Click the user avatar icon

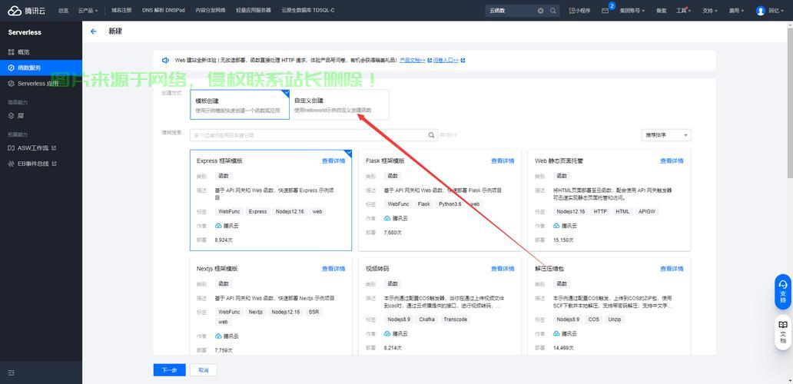pos(760,11)
